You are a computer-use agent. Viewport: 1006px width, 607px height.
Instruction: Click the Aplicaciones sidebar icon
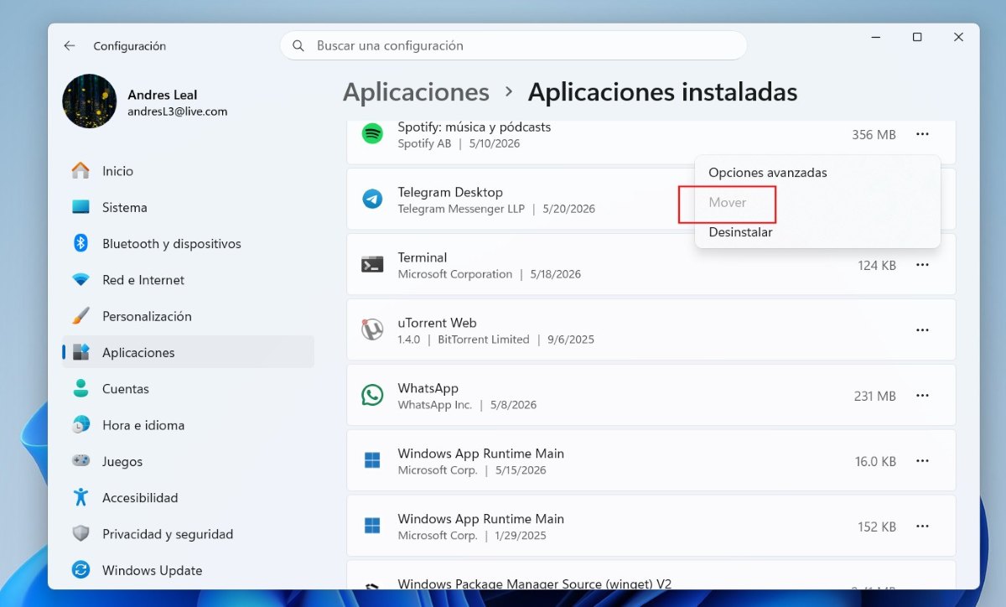(80, 352)
